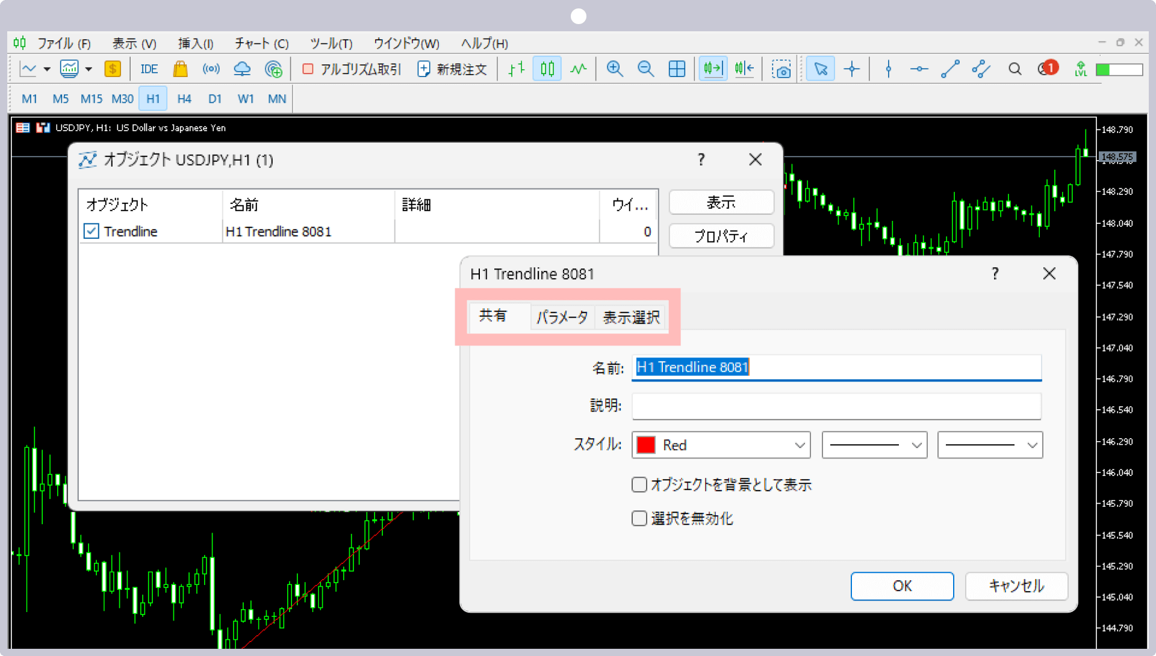Click 新規注文 new order button
This screenshot has height=656, width=1156.
pyautogui.click(x=452, y=69)
